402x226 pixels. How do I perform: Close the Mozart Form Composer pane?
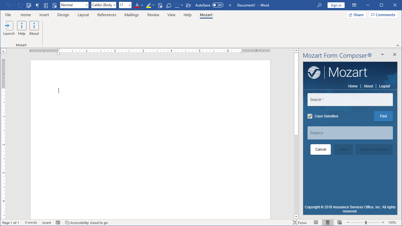point(395,54)
